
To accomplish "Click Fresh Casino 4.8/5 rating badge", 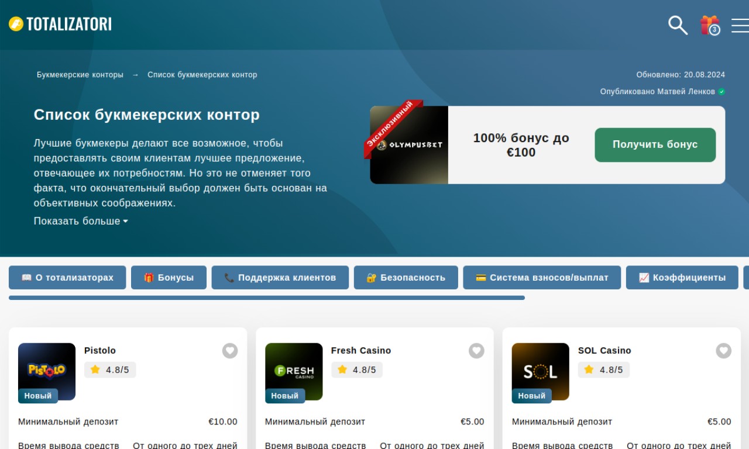I will [357, 369].
